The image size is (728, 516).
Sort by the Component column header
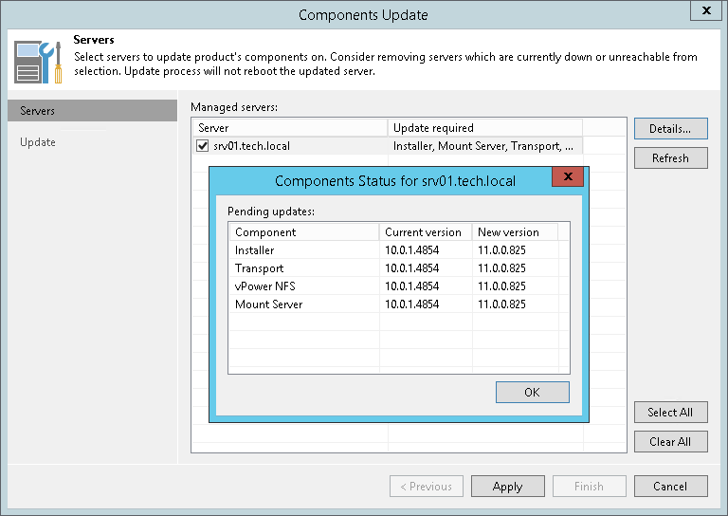coord(303,231)
